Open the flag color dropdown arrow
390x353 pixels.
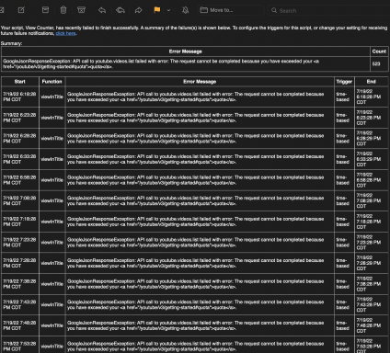tap(168, 10)
